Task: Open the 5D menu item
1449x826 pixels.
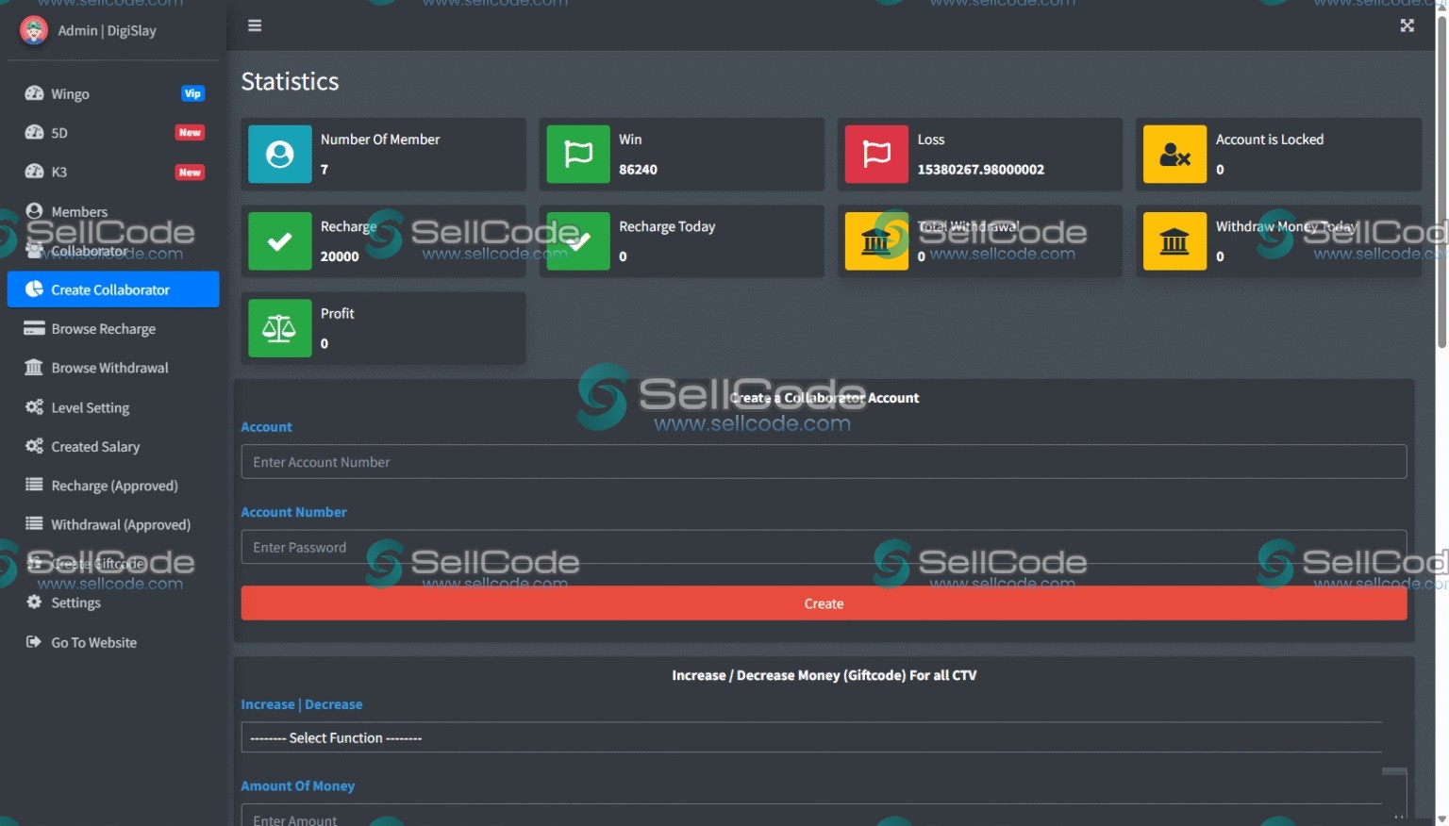Action: click(x=113, y=133)
